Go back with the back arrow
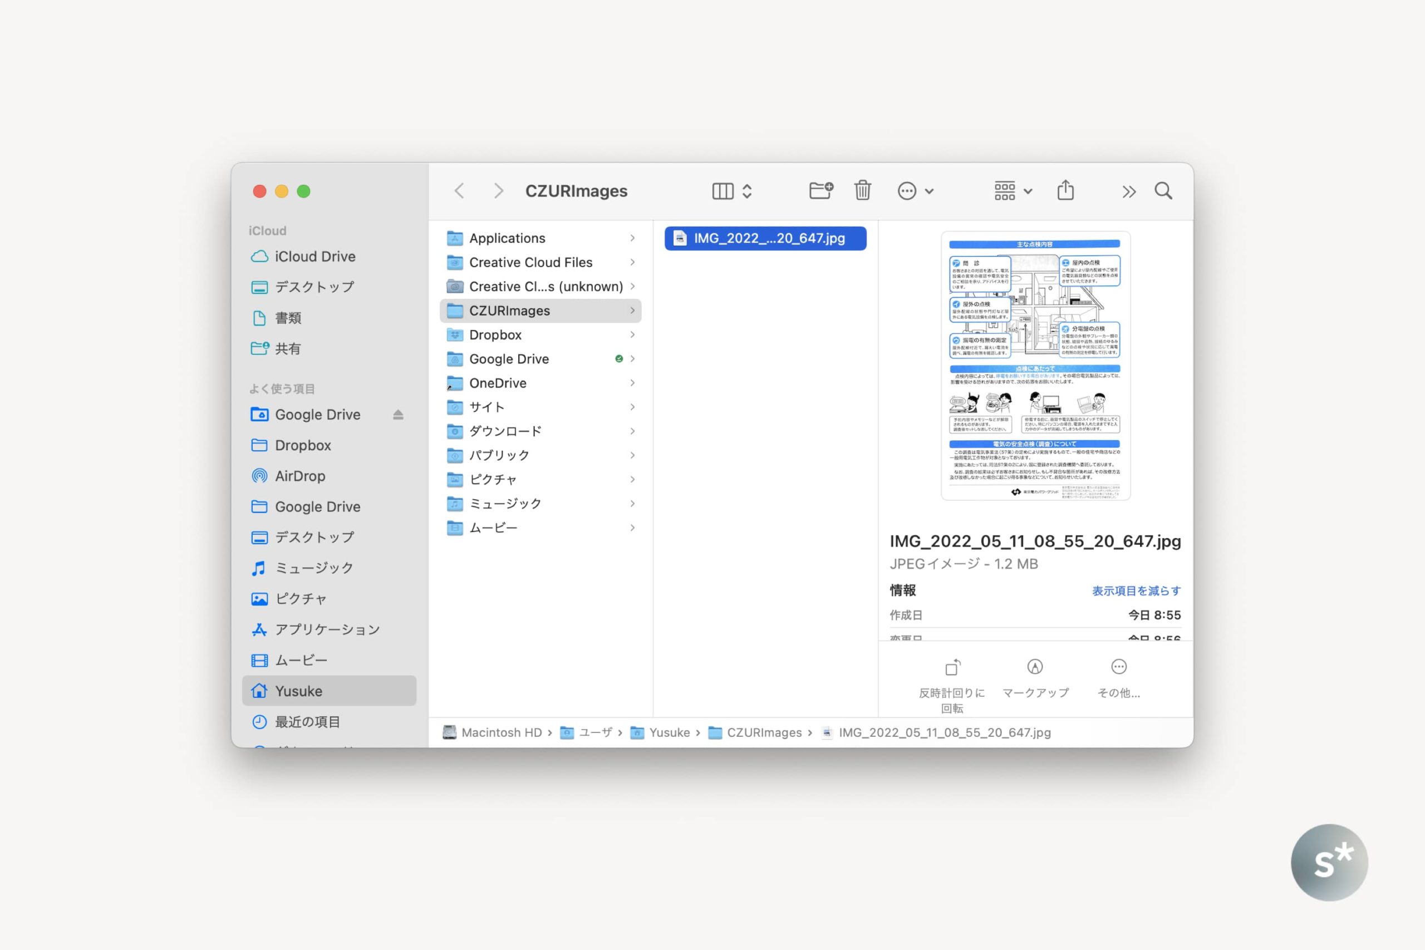Screen dimensions: 1425x950 pos(459,191)
